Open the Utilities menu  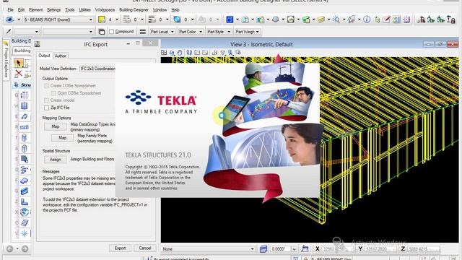pyautogui.click(x=84, y=9)
